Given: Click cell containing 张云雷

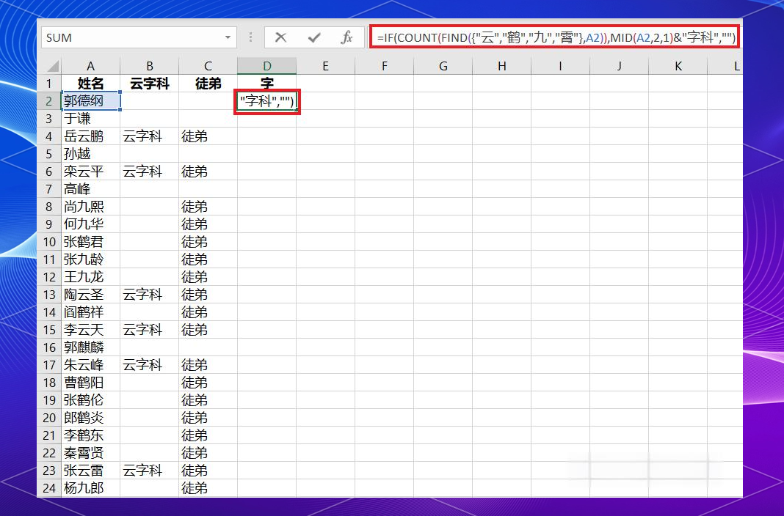Looking at the screenshot, I should 90,471.
